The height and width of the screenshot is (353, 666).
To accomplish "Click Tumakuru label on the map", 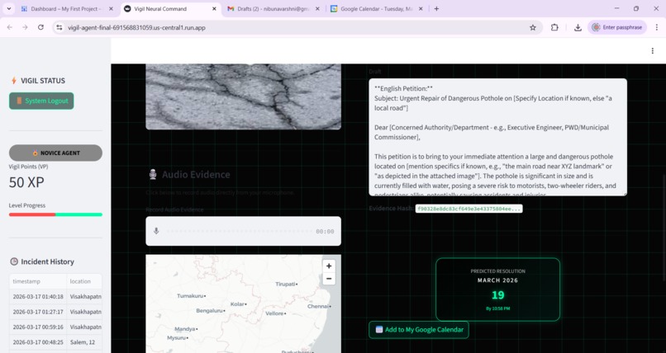I will pos(191,296).
